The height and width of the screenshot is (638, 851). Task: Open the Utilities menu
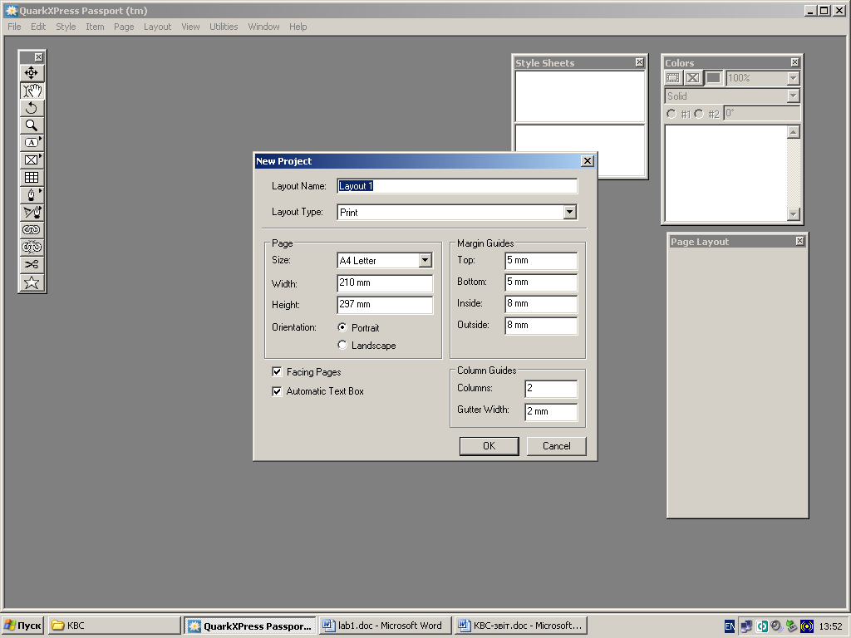click(x=224, y=27)
